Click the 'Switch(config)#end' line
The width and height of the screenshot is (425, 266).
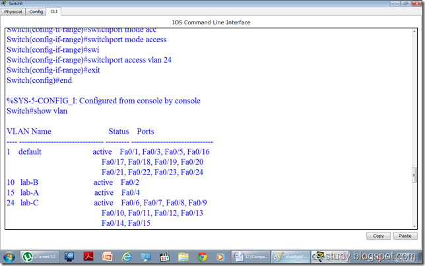click(40, 80)
